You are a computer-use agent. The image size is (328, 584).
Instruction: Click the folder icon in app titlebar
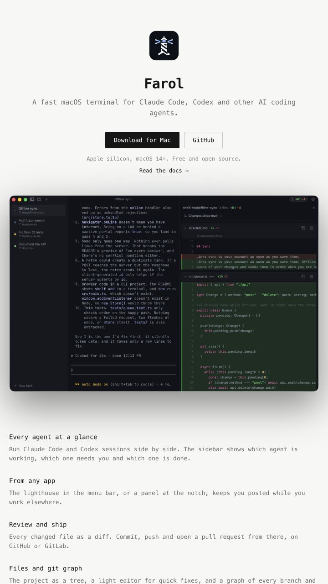pyautogui.click(x=39, y=199)
